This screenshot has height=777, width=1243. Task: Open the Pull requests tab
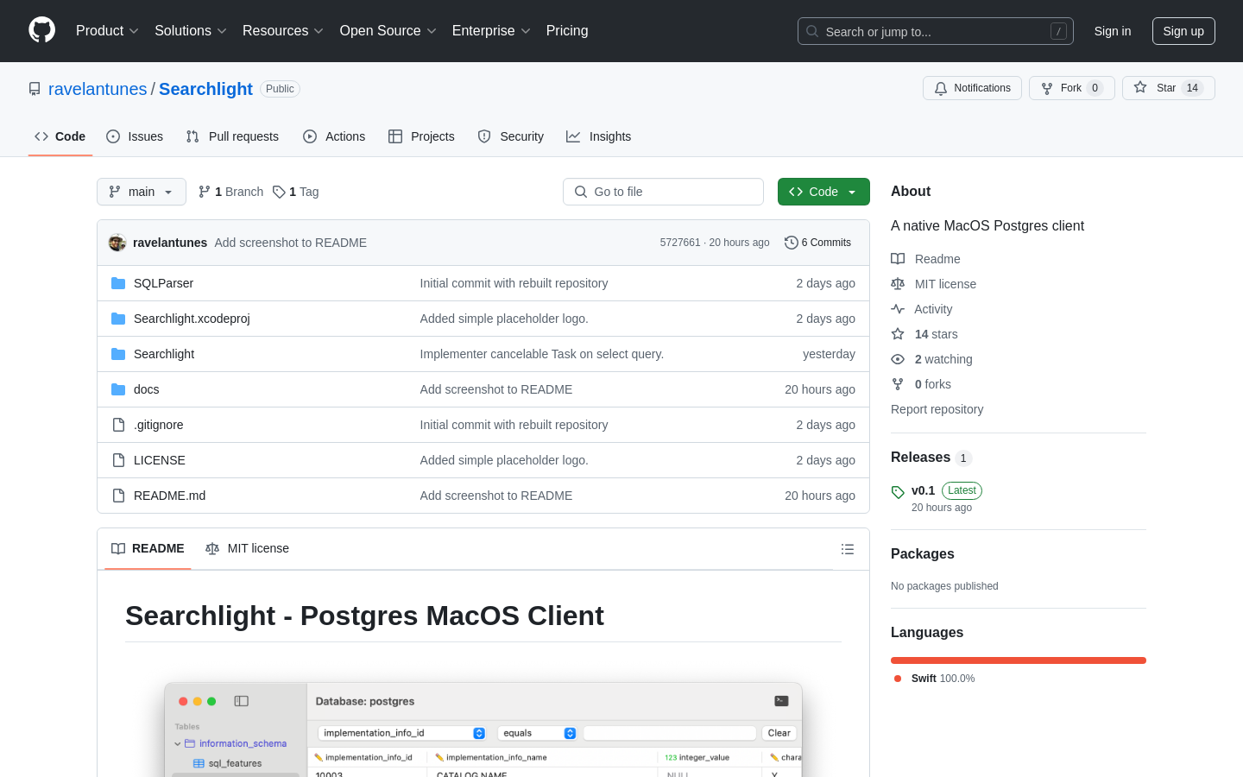coord(232,136)
